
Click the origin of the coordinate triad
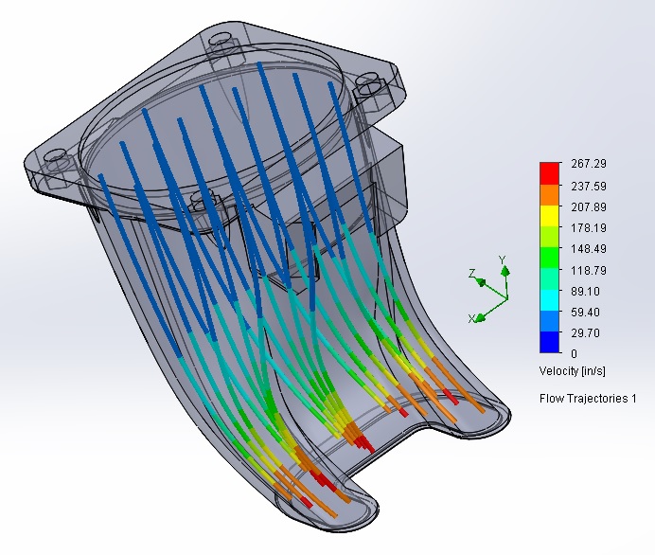pyautogui.click(x=506, y=297)
